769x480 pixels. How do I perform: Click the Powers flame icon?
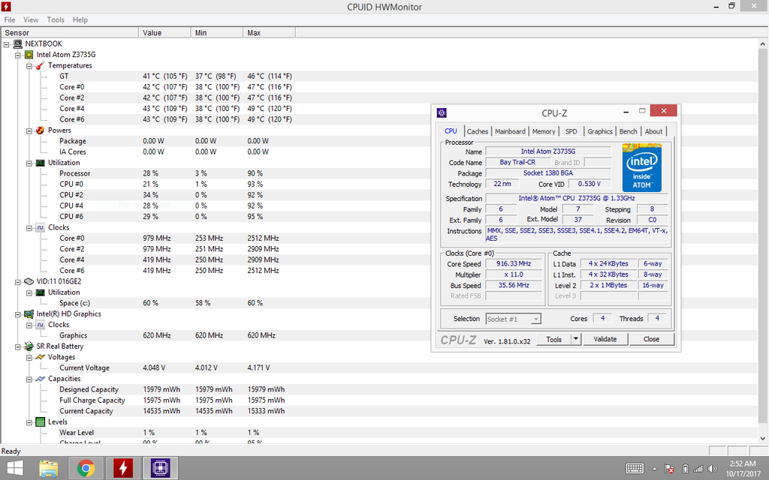pos(40,130)
